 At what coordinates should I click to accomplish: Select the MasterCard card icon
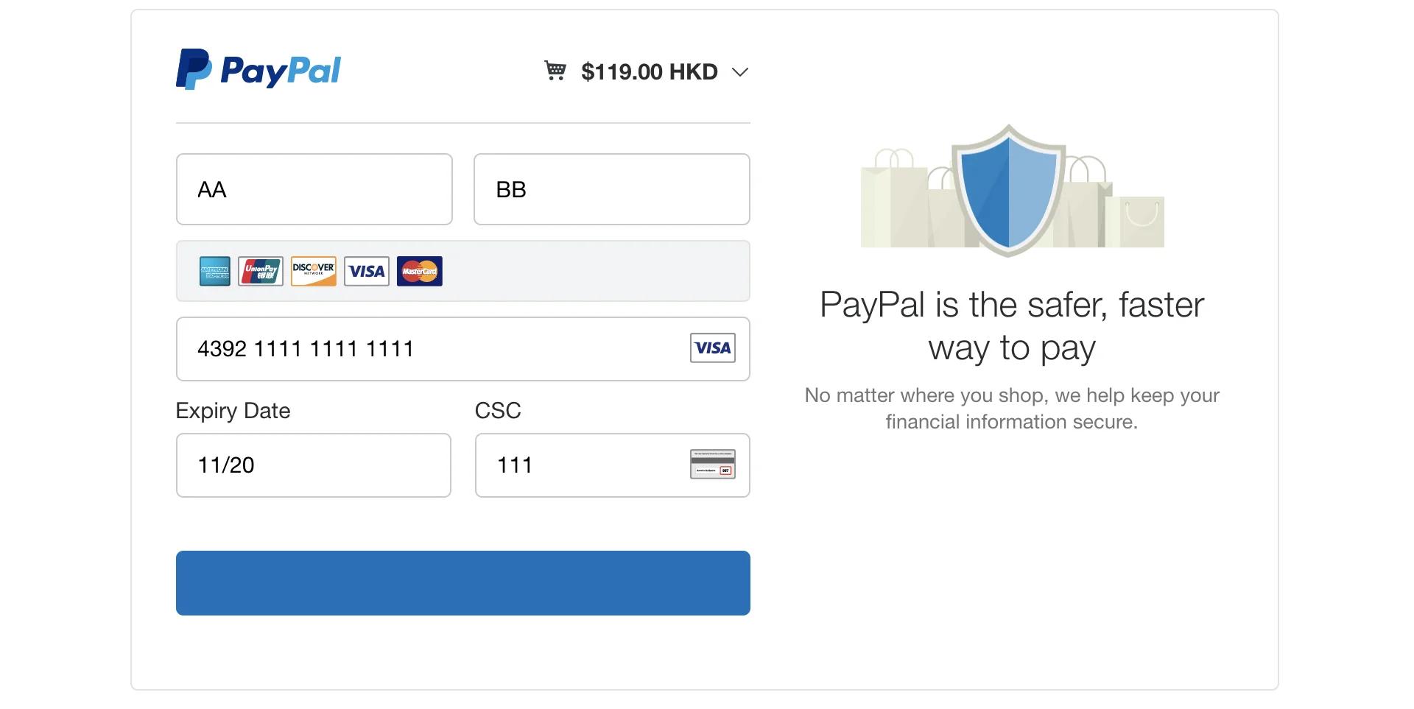[x=420, y=271]
